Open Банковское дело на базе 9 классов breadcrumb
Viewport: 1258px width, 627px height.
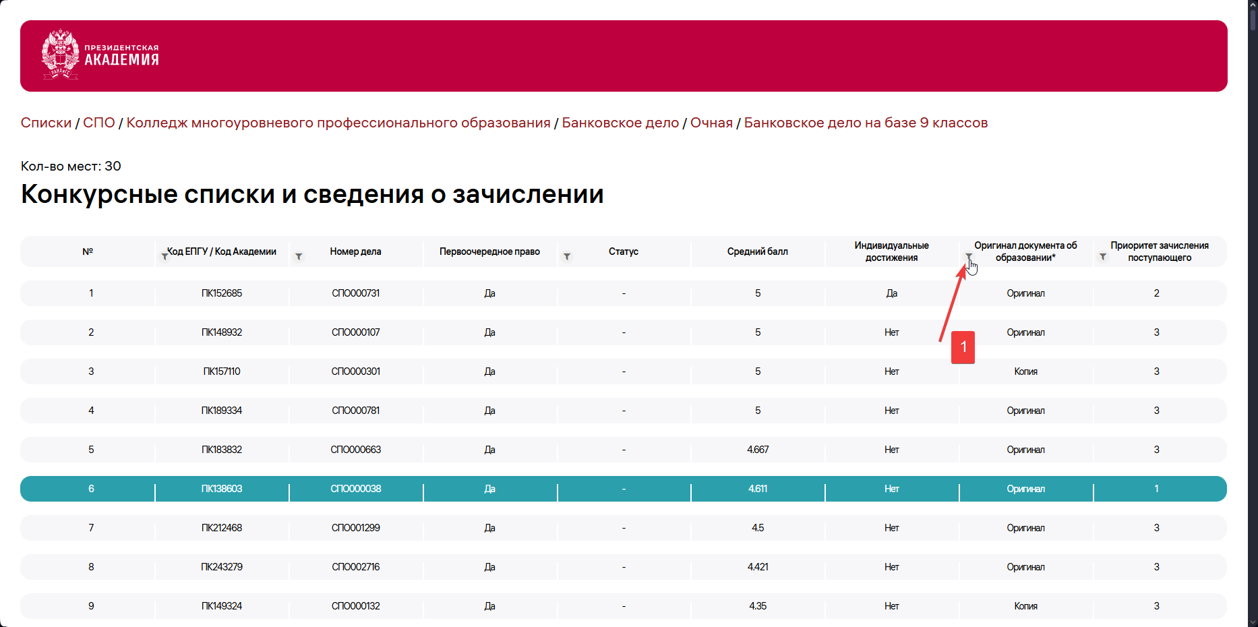865,123
